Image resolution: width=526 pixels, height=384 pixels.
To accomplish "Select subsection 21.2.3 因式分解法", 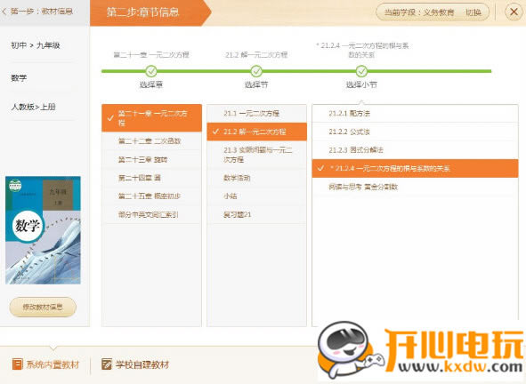I will click(x=415, y=150).
